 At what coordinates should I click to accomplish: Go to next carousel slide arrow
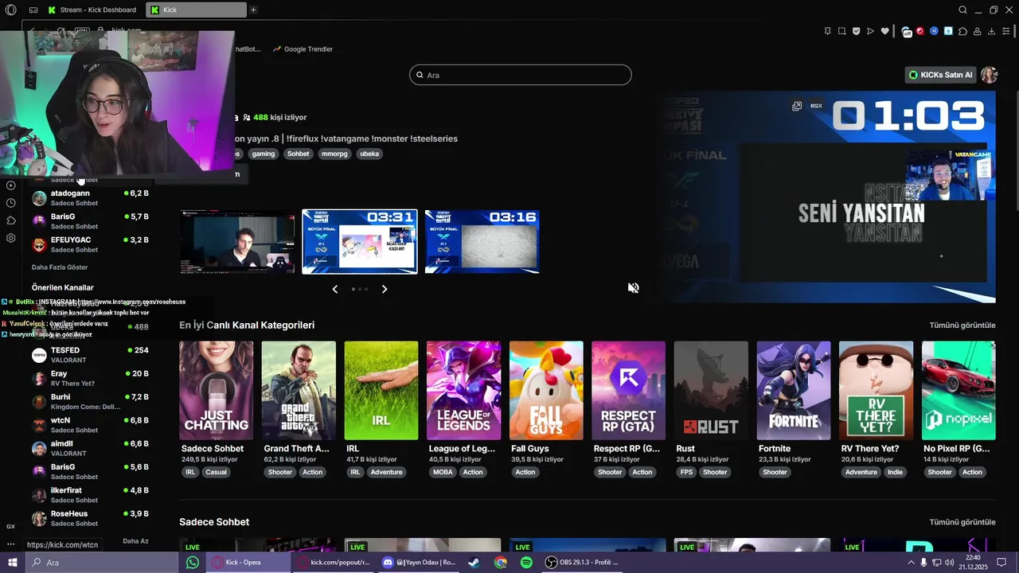(x=385, y=289)
